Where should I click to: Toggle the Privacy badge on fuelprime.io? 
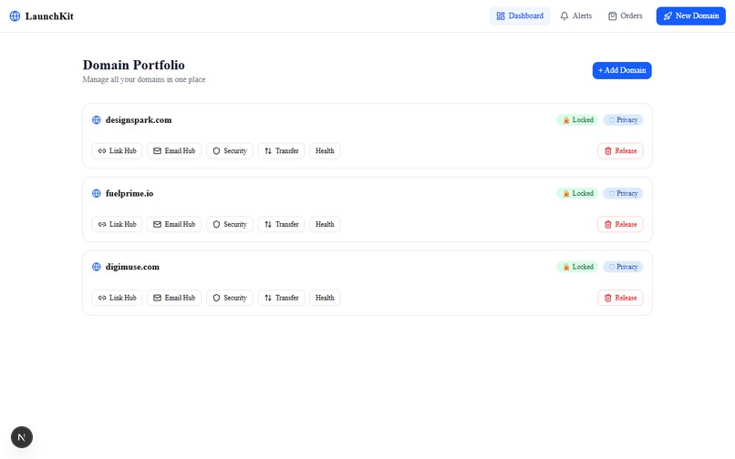click(x=623, y=193)
